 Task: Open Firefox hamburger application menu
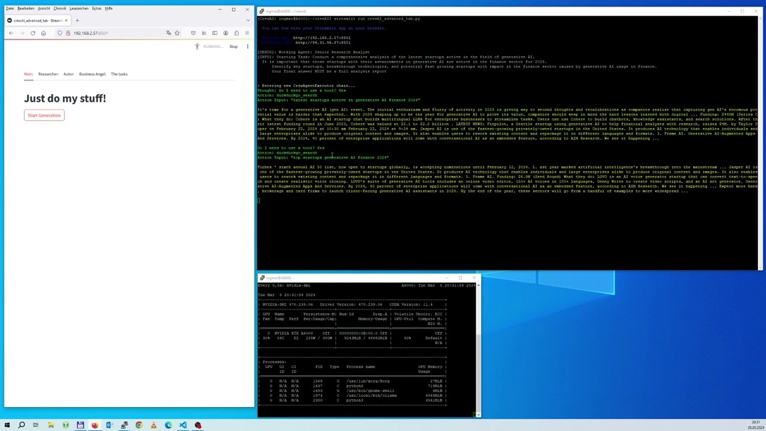(247, 33)
